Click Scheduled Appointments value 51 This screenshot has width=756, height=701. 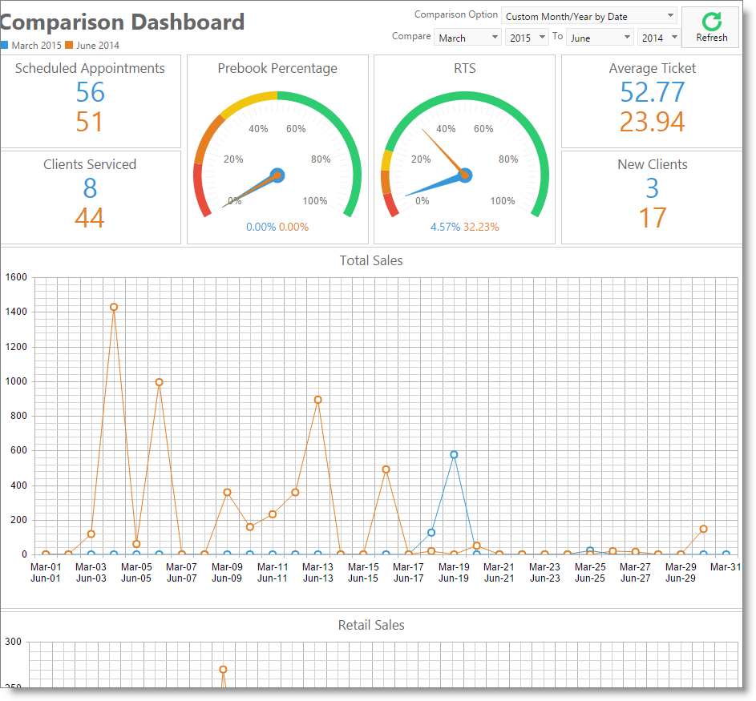pyautogui.click(x=90, y=122)
